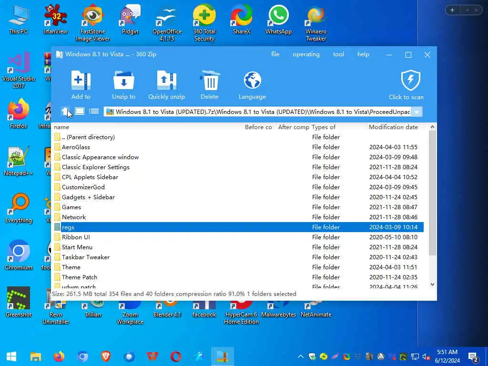Image resolution: width=488 pixels, height=366 pixels.
Task: Open the Language globe icon
Action: 253,81
